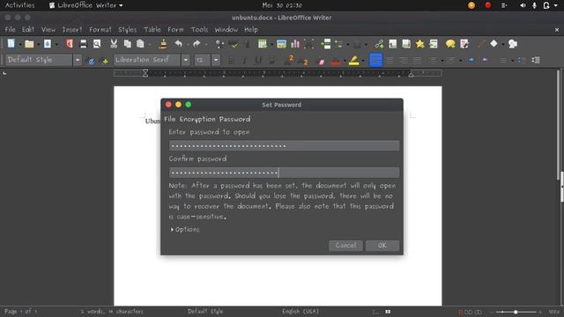Screen dimensions: 564x317
Task: Click the Insert Bookmark star icon
Action: point(419,44)
